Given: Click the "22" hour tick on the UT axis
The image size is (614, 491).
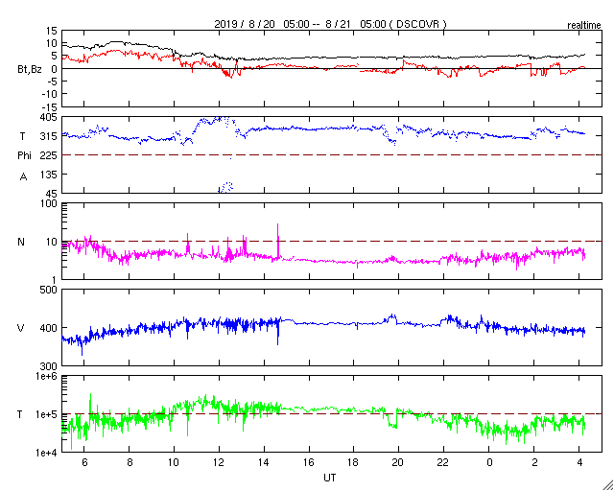Looking at the screenshot, I should (444, 462).
